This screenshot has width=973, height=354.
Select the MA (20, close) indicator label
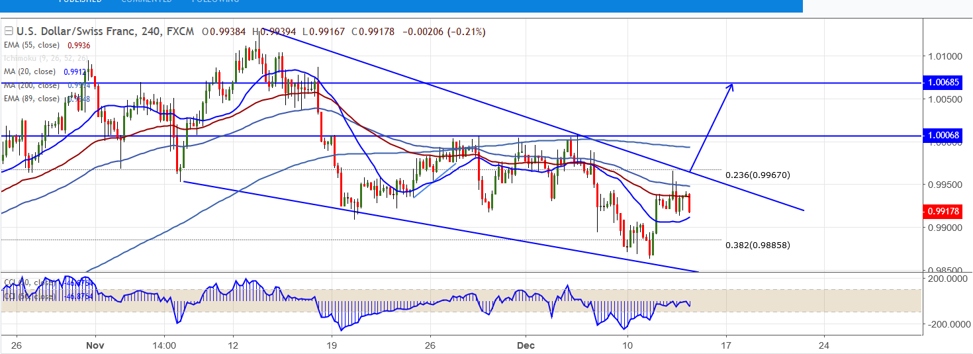tap(30, 71)
